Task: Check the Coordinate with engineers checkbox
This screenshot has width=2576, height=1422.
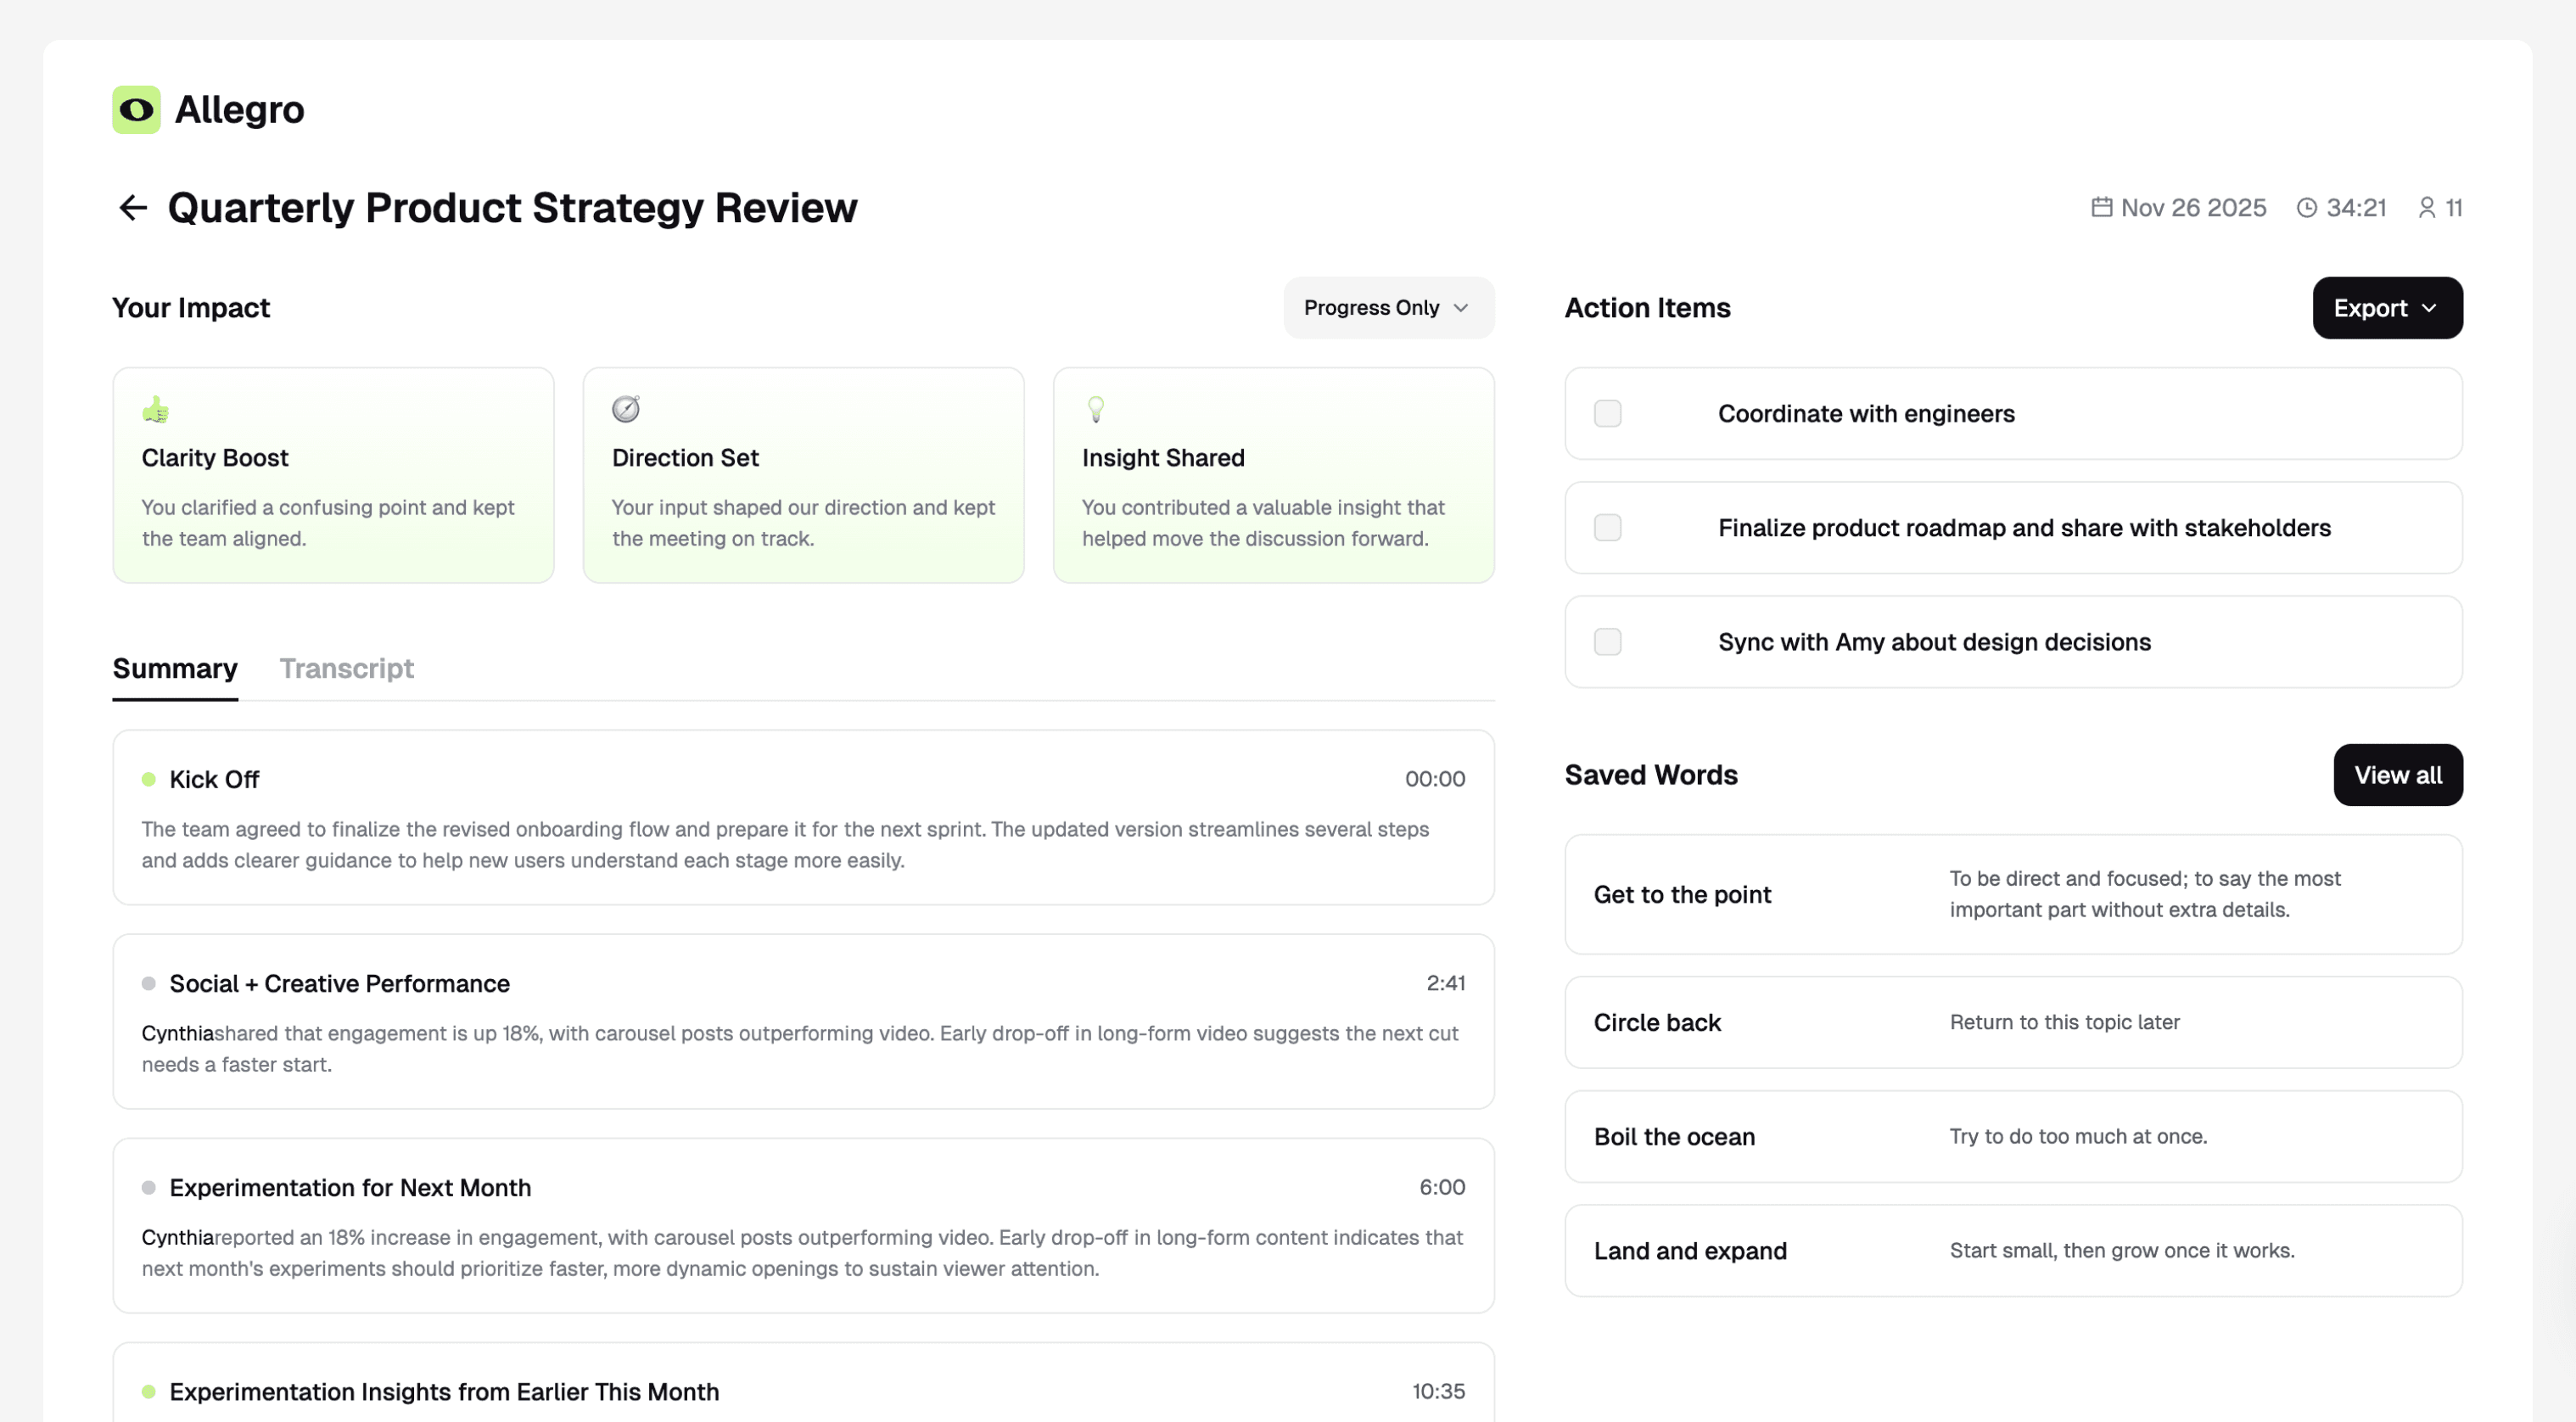Action: tap(1607, 414)
